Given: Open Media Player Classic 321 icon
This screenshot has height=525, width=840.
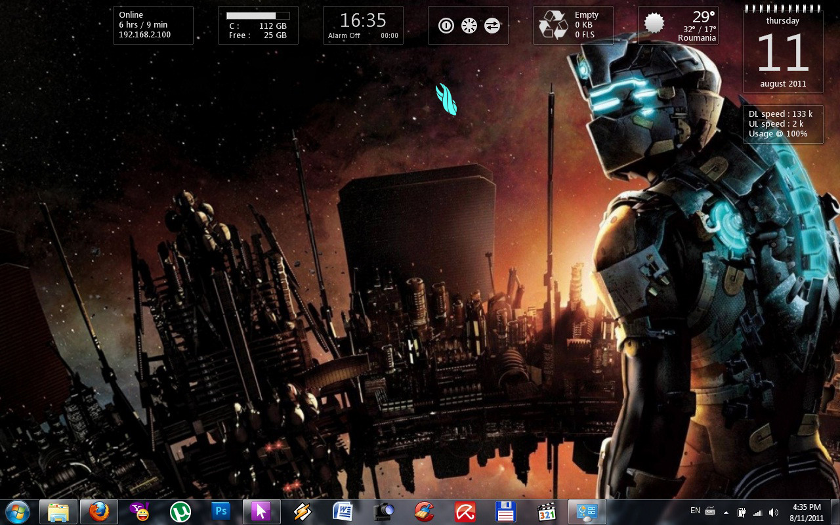Looking at the screenshot, I should coord(547,511).
